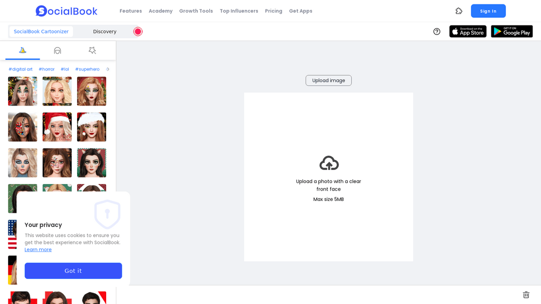541x304 pixels.
Task: Open the help question-mark icon
Action: 437,31
